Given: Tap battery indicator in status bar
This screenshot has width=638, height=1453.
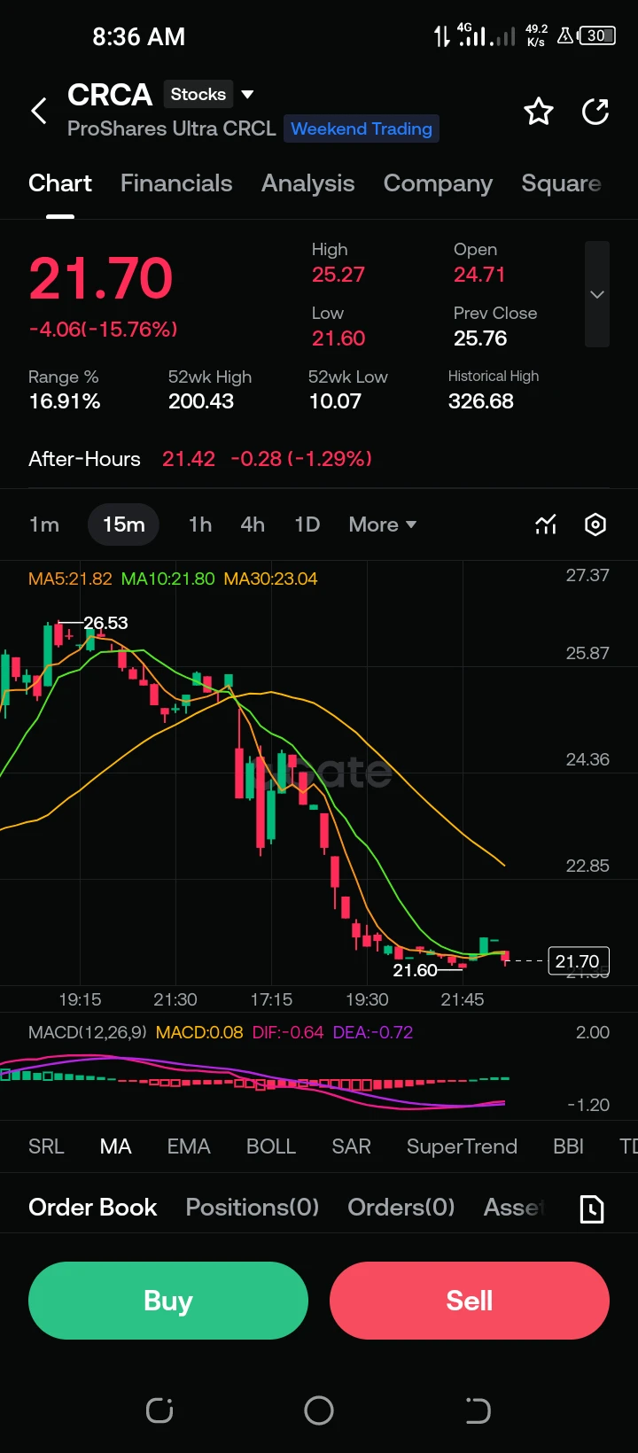Looking at the screenshot, I should [597, 36].
